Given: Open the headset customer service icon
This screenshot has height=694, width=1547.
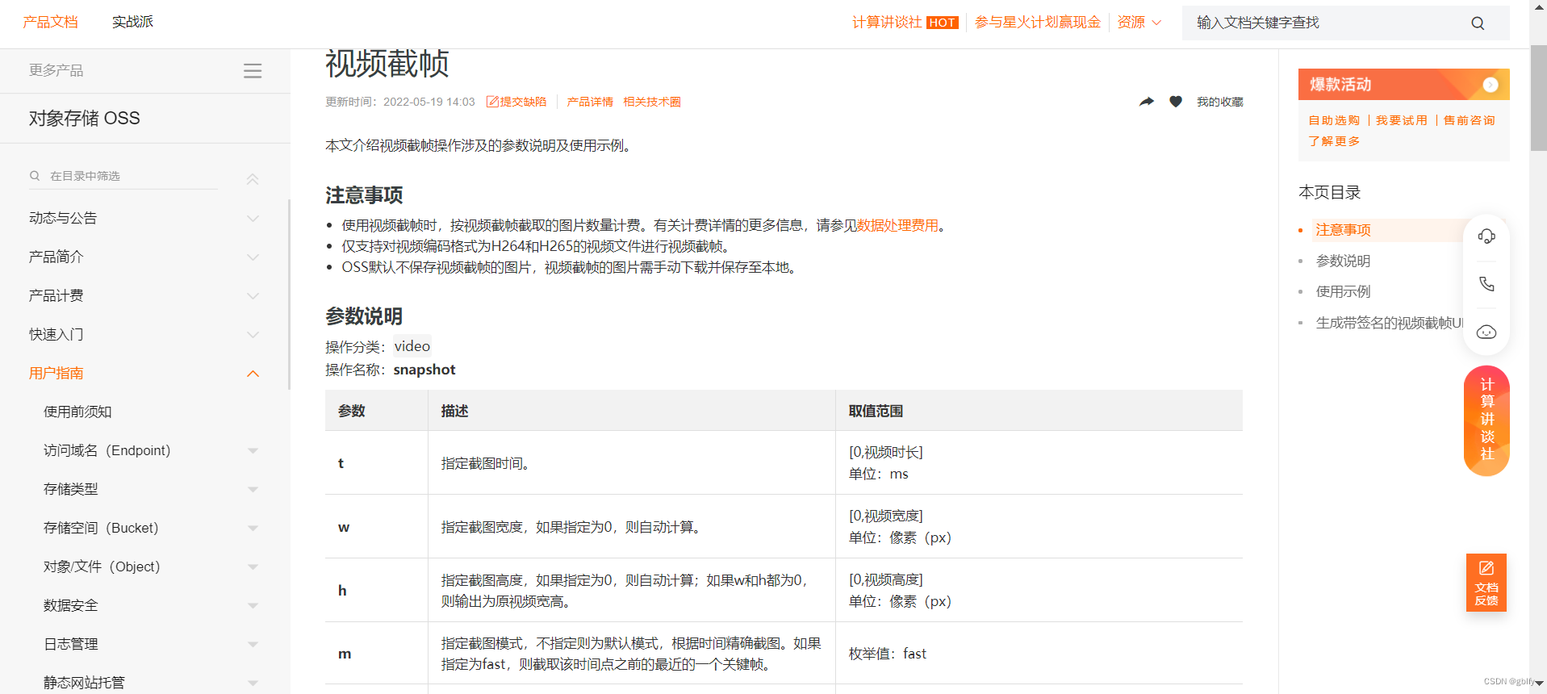Looking at the screenshot, I should (1486, 236).
